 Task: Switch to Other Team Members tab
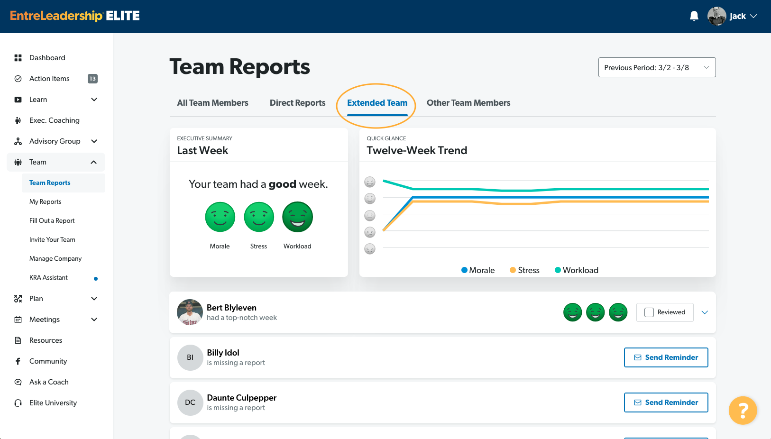tap(468, 103)
